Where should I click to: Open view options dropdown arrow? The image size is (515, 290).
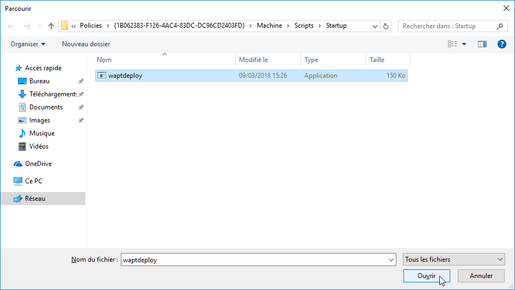coord(464,44)
